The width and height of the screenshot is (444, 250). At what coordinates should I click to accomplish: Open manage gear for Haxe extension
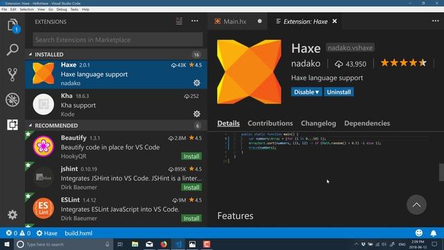[196, 83]
